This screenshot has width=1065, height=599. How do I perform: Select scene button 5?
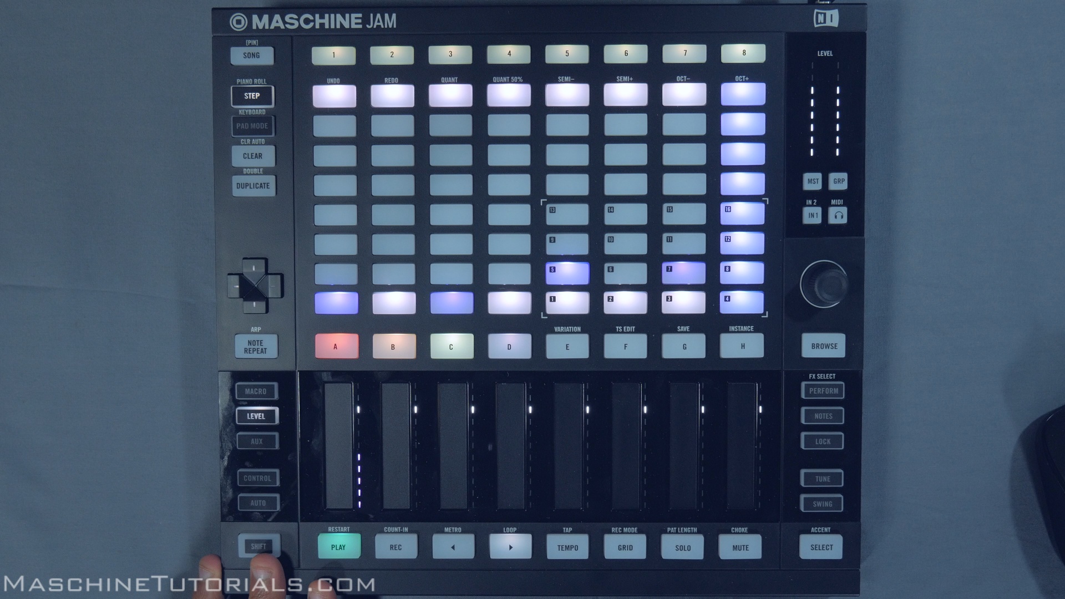click(567, 53)
